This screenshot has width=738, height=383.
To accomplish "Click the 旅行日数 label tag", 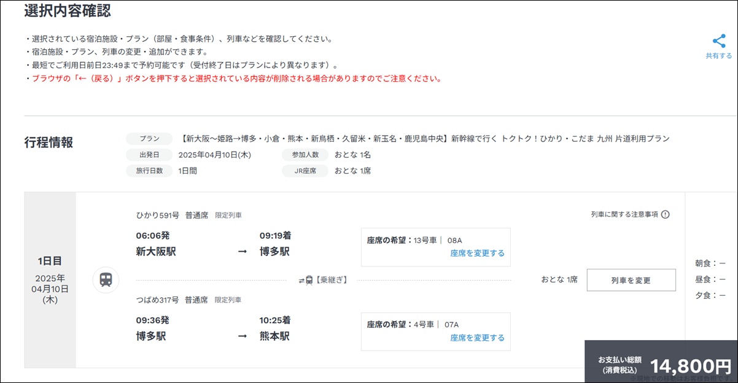I will [x=149, y=171].
